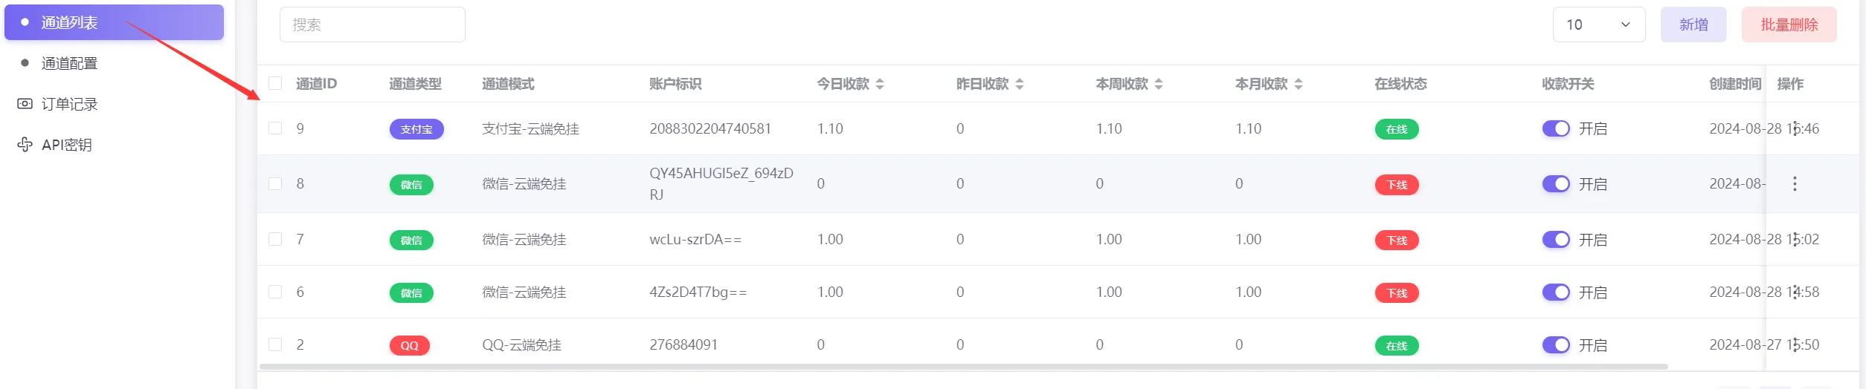Click the 下线 status badge on channel 6

point(1396,293)
